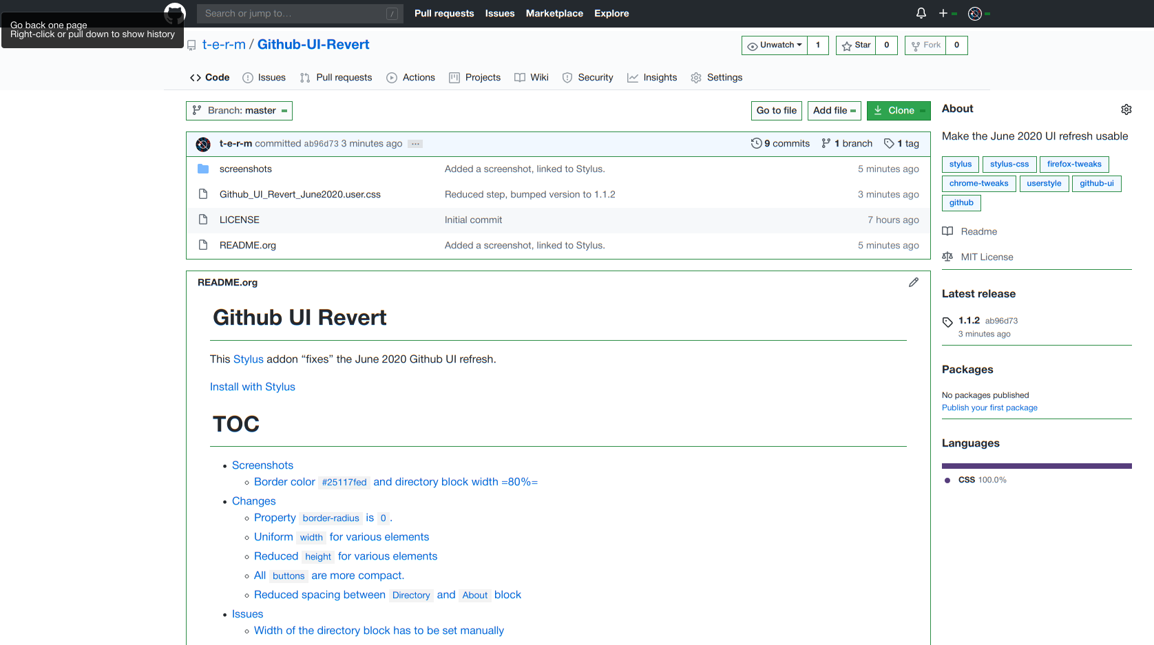Select the stylus-css topic tag
The image size is (1154, 645).
1009,165
